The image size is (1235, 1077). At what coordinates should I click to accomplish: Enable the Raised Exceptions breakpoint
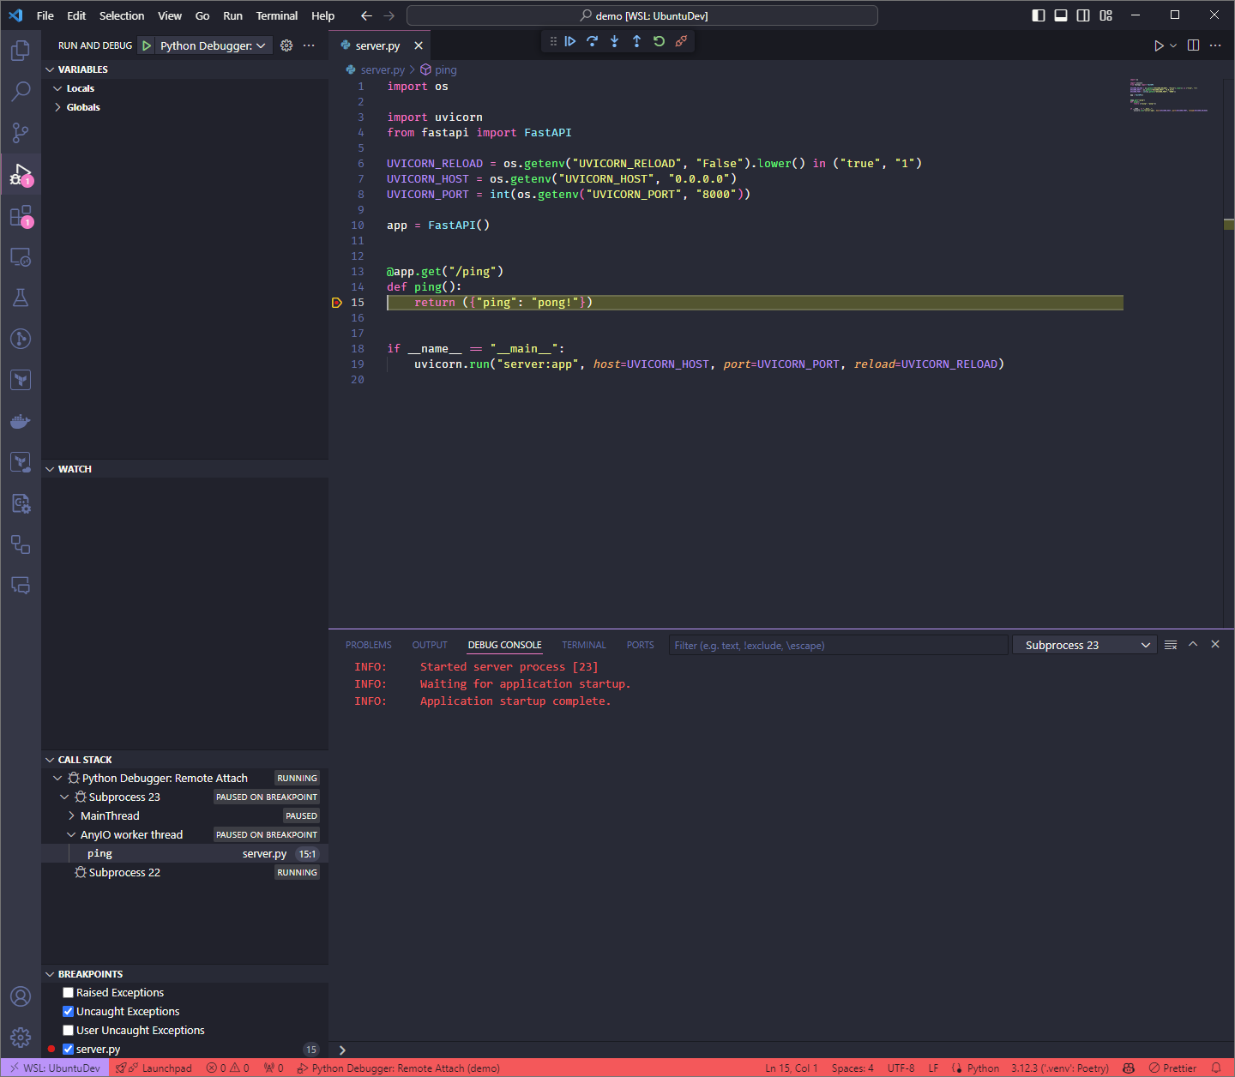click(x=68, y=992)
